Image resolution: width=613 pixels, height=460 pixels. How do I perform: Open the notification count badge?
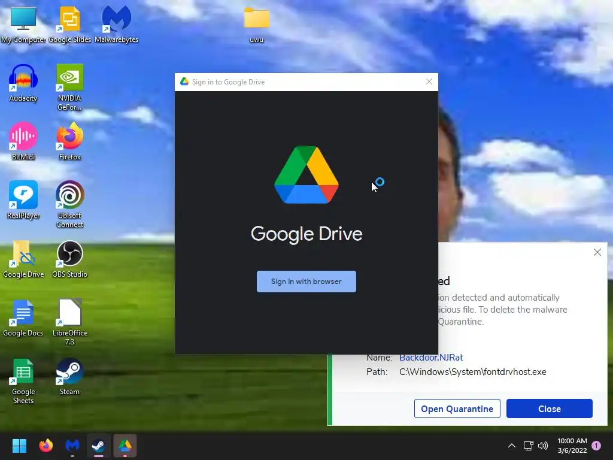coord(596,446)
